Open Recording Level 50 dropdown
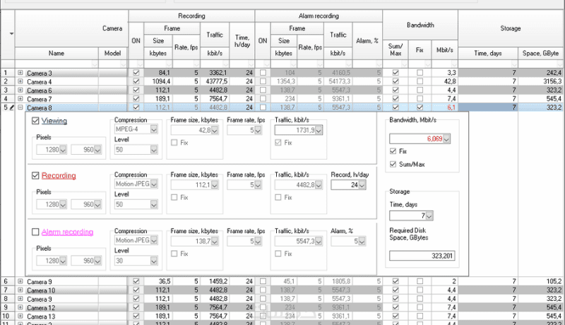Viewport: 565px width, 325px height. coord(154,205)
